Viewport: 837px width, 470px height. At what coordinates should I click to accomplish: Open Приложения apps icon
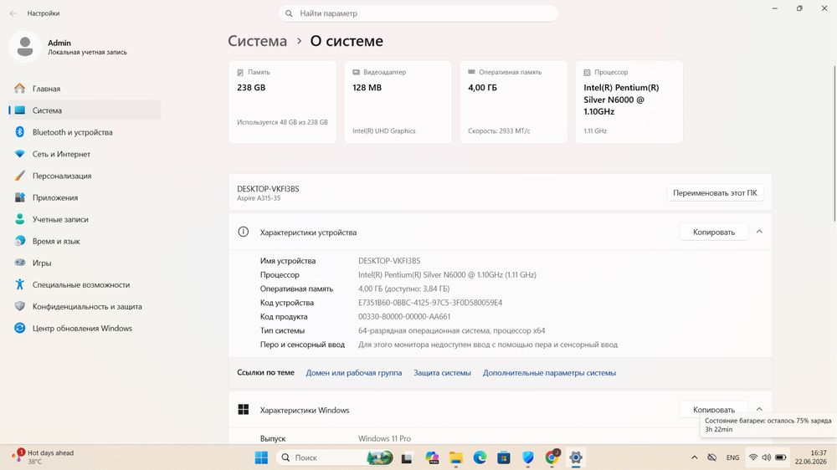pos(20,197)
